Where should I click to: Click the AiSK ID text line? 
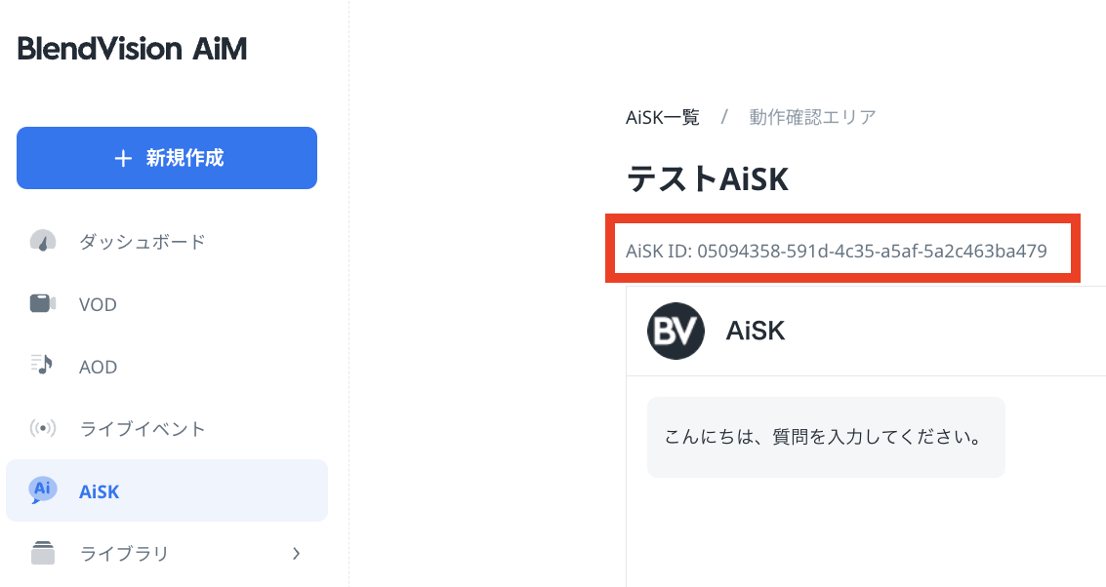837,251
